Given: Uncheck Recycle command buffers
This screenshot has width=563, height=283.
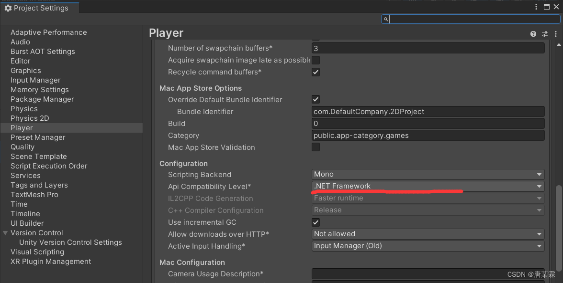Looking at the screenshot, I should click(315, 72).
